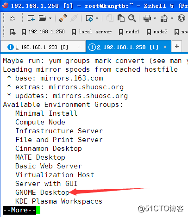This screenshot has height=217, width=188.
Task: Click the 'Server with GUI' line
Action: [46, 184]
